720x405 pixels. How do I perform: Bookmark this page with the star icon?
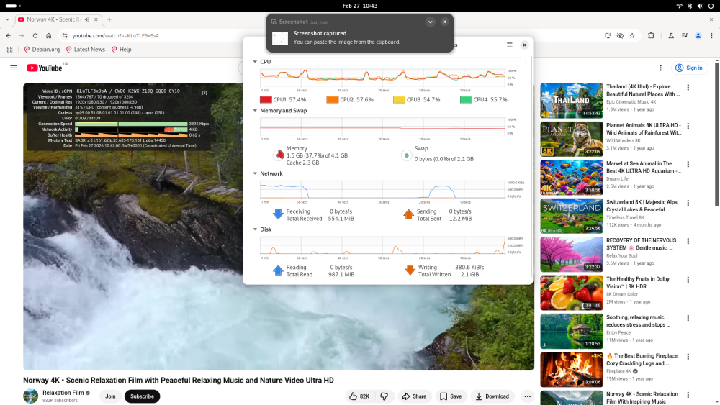point(632,35)
